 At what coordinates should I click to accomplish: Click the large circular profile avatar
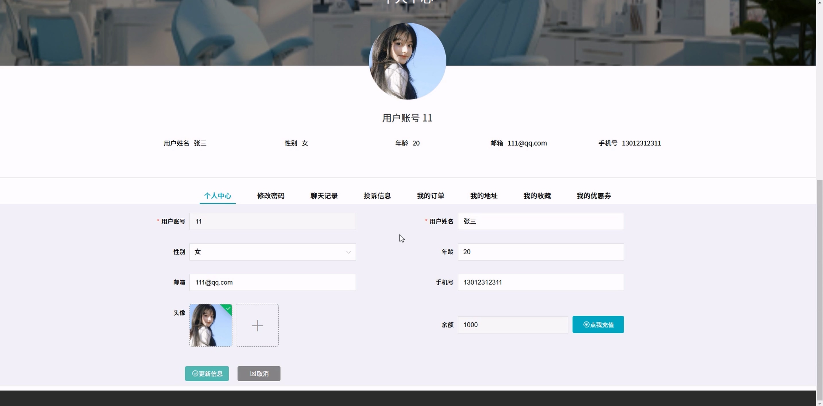pos(407,61)
